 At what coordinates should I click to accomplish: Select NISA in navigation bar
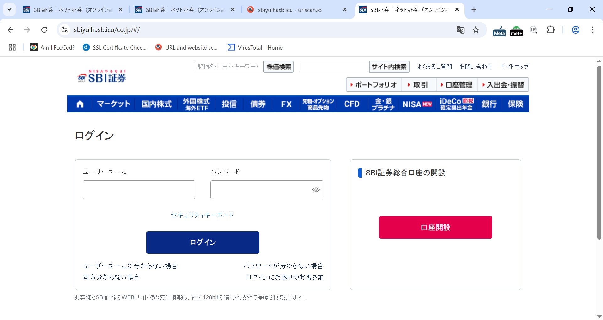[417, 104]
